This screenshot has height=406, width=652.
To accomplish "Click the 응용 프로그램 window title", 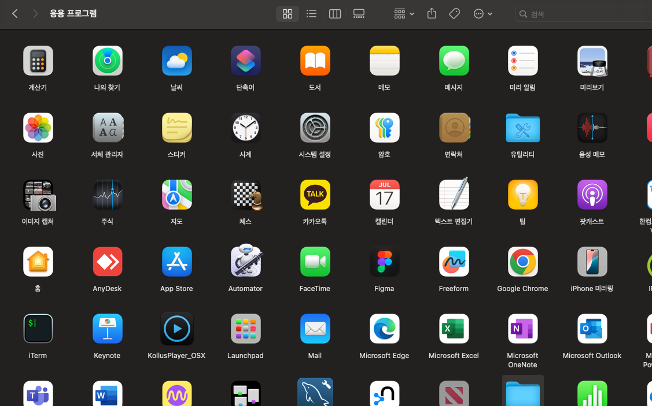I will coord(73,13).
